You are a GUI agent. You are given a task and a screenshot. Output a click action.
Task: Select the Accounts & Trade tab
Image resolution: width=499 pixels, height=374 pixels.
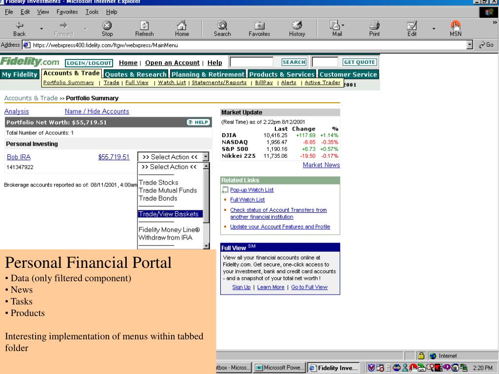pos(72,73)
